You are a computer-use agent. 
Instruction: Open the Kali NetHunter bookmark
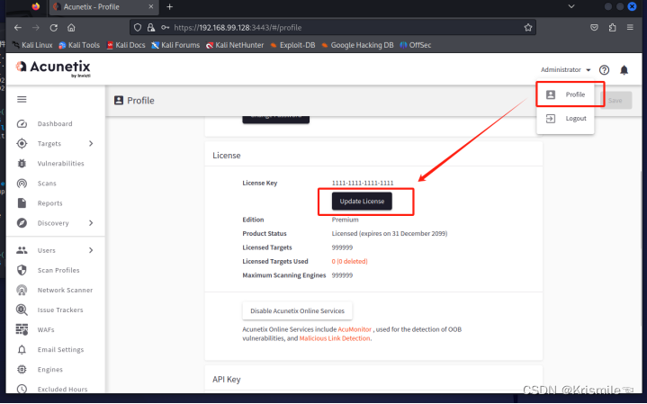[x=235, y=45]
